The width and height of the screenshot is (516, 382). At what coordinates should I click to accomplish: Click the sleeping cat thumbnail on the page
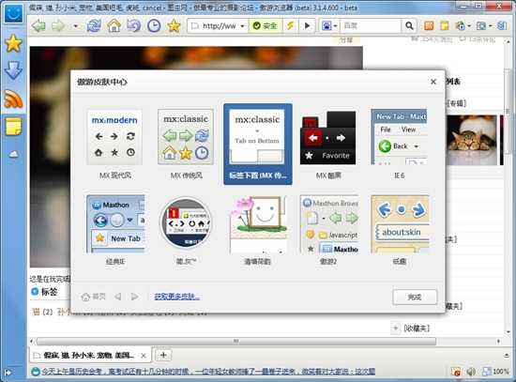pyautogui.click(x=472, y=140)
